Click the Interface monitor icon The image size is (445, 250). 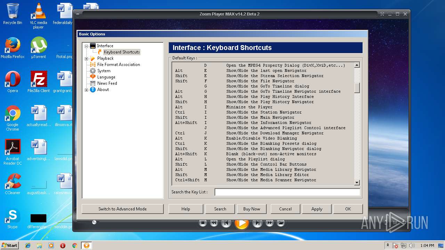92,46
